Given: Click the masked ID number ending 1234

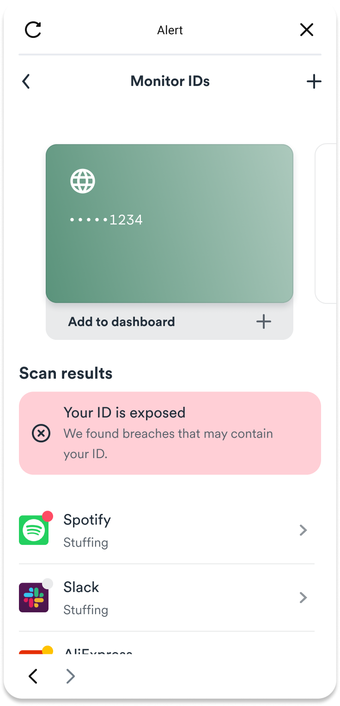Looking at the screenshot, I should click(106, 220).
